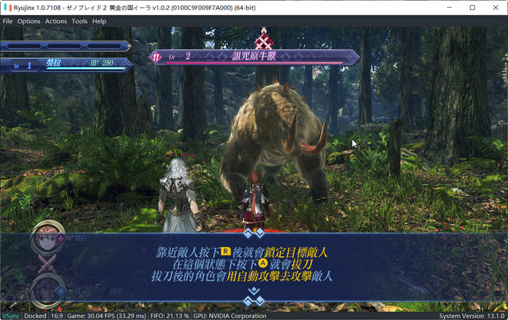This screenshot has height=320, width=508.
Task: Click the GPU: NVIDIA Corporation label
Action: point(230,316)
